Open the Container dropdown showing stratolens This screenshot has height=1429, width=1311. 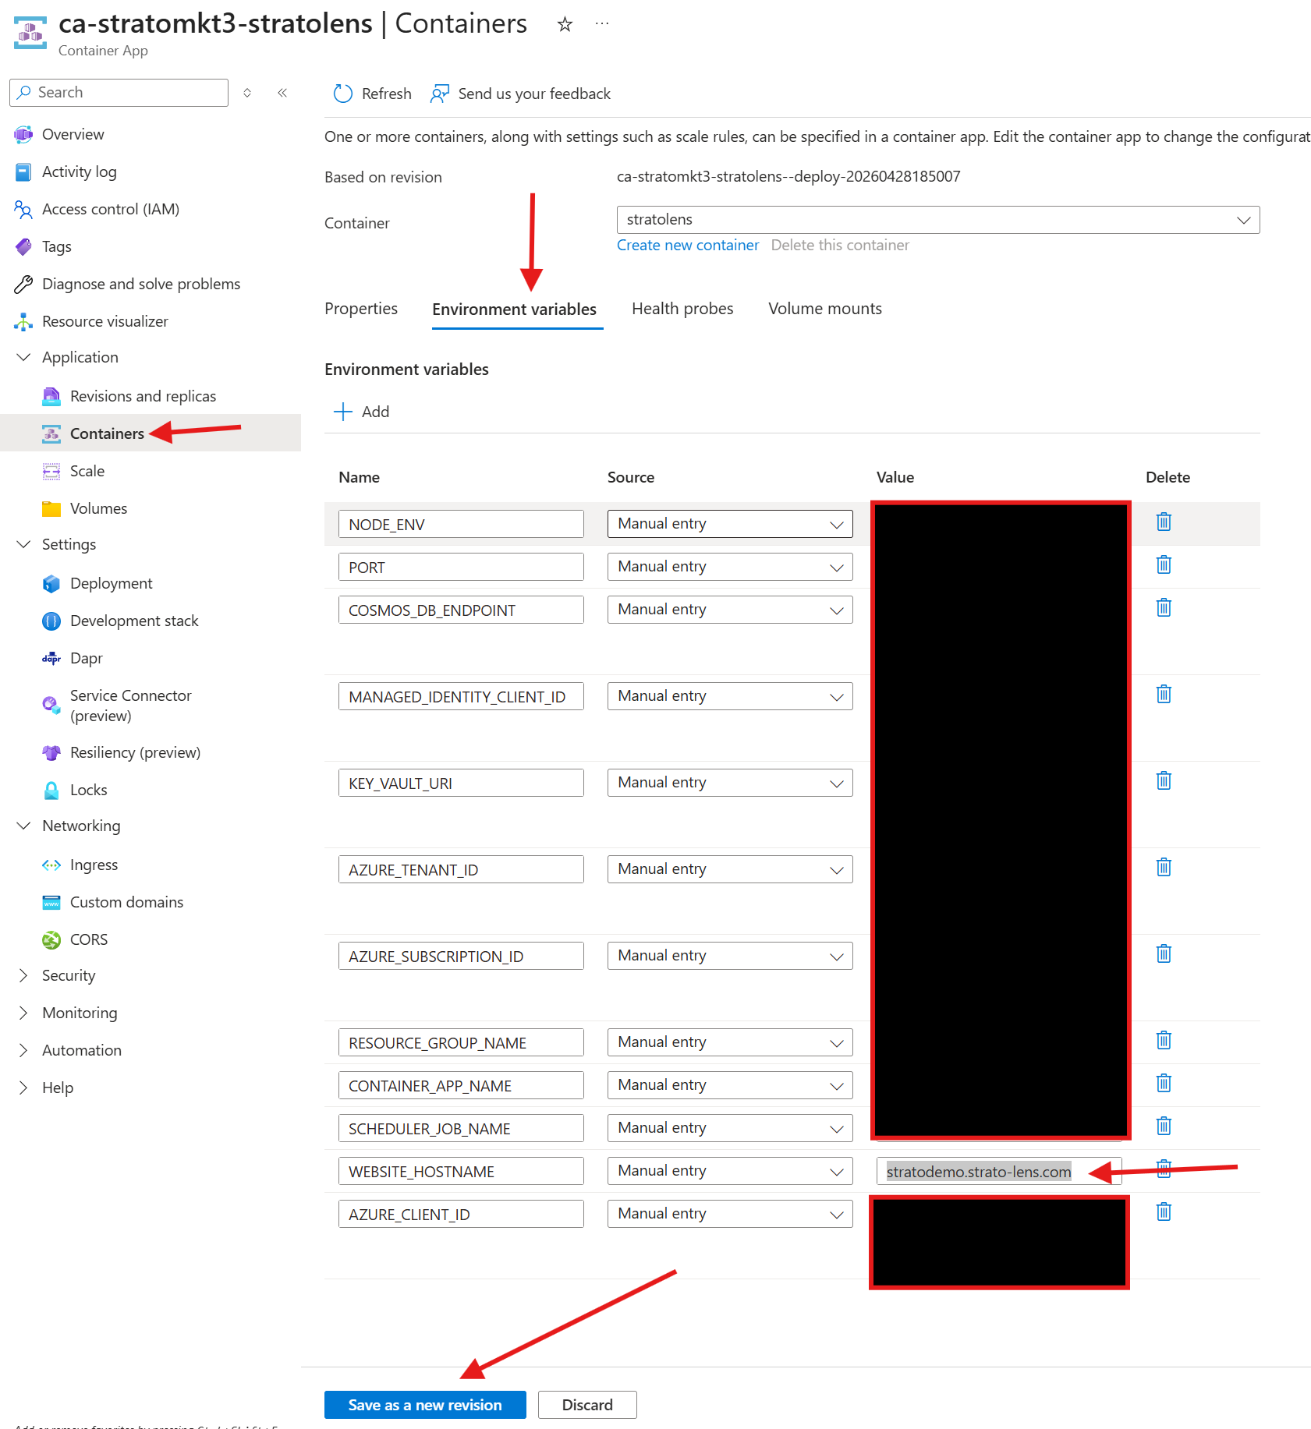pos(938,220)
